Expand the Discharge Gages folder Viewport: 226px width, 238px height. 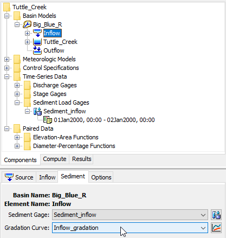click(17, 85)
